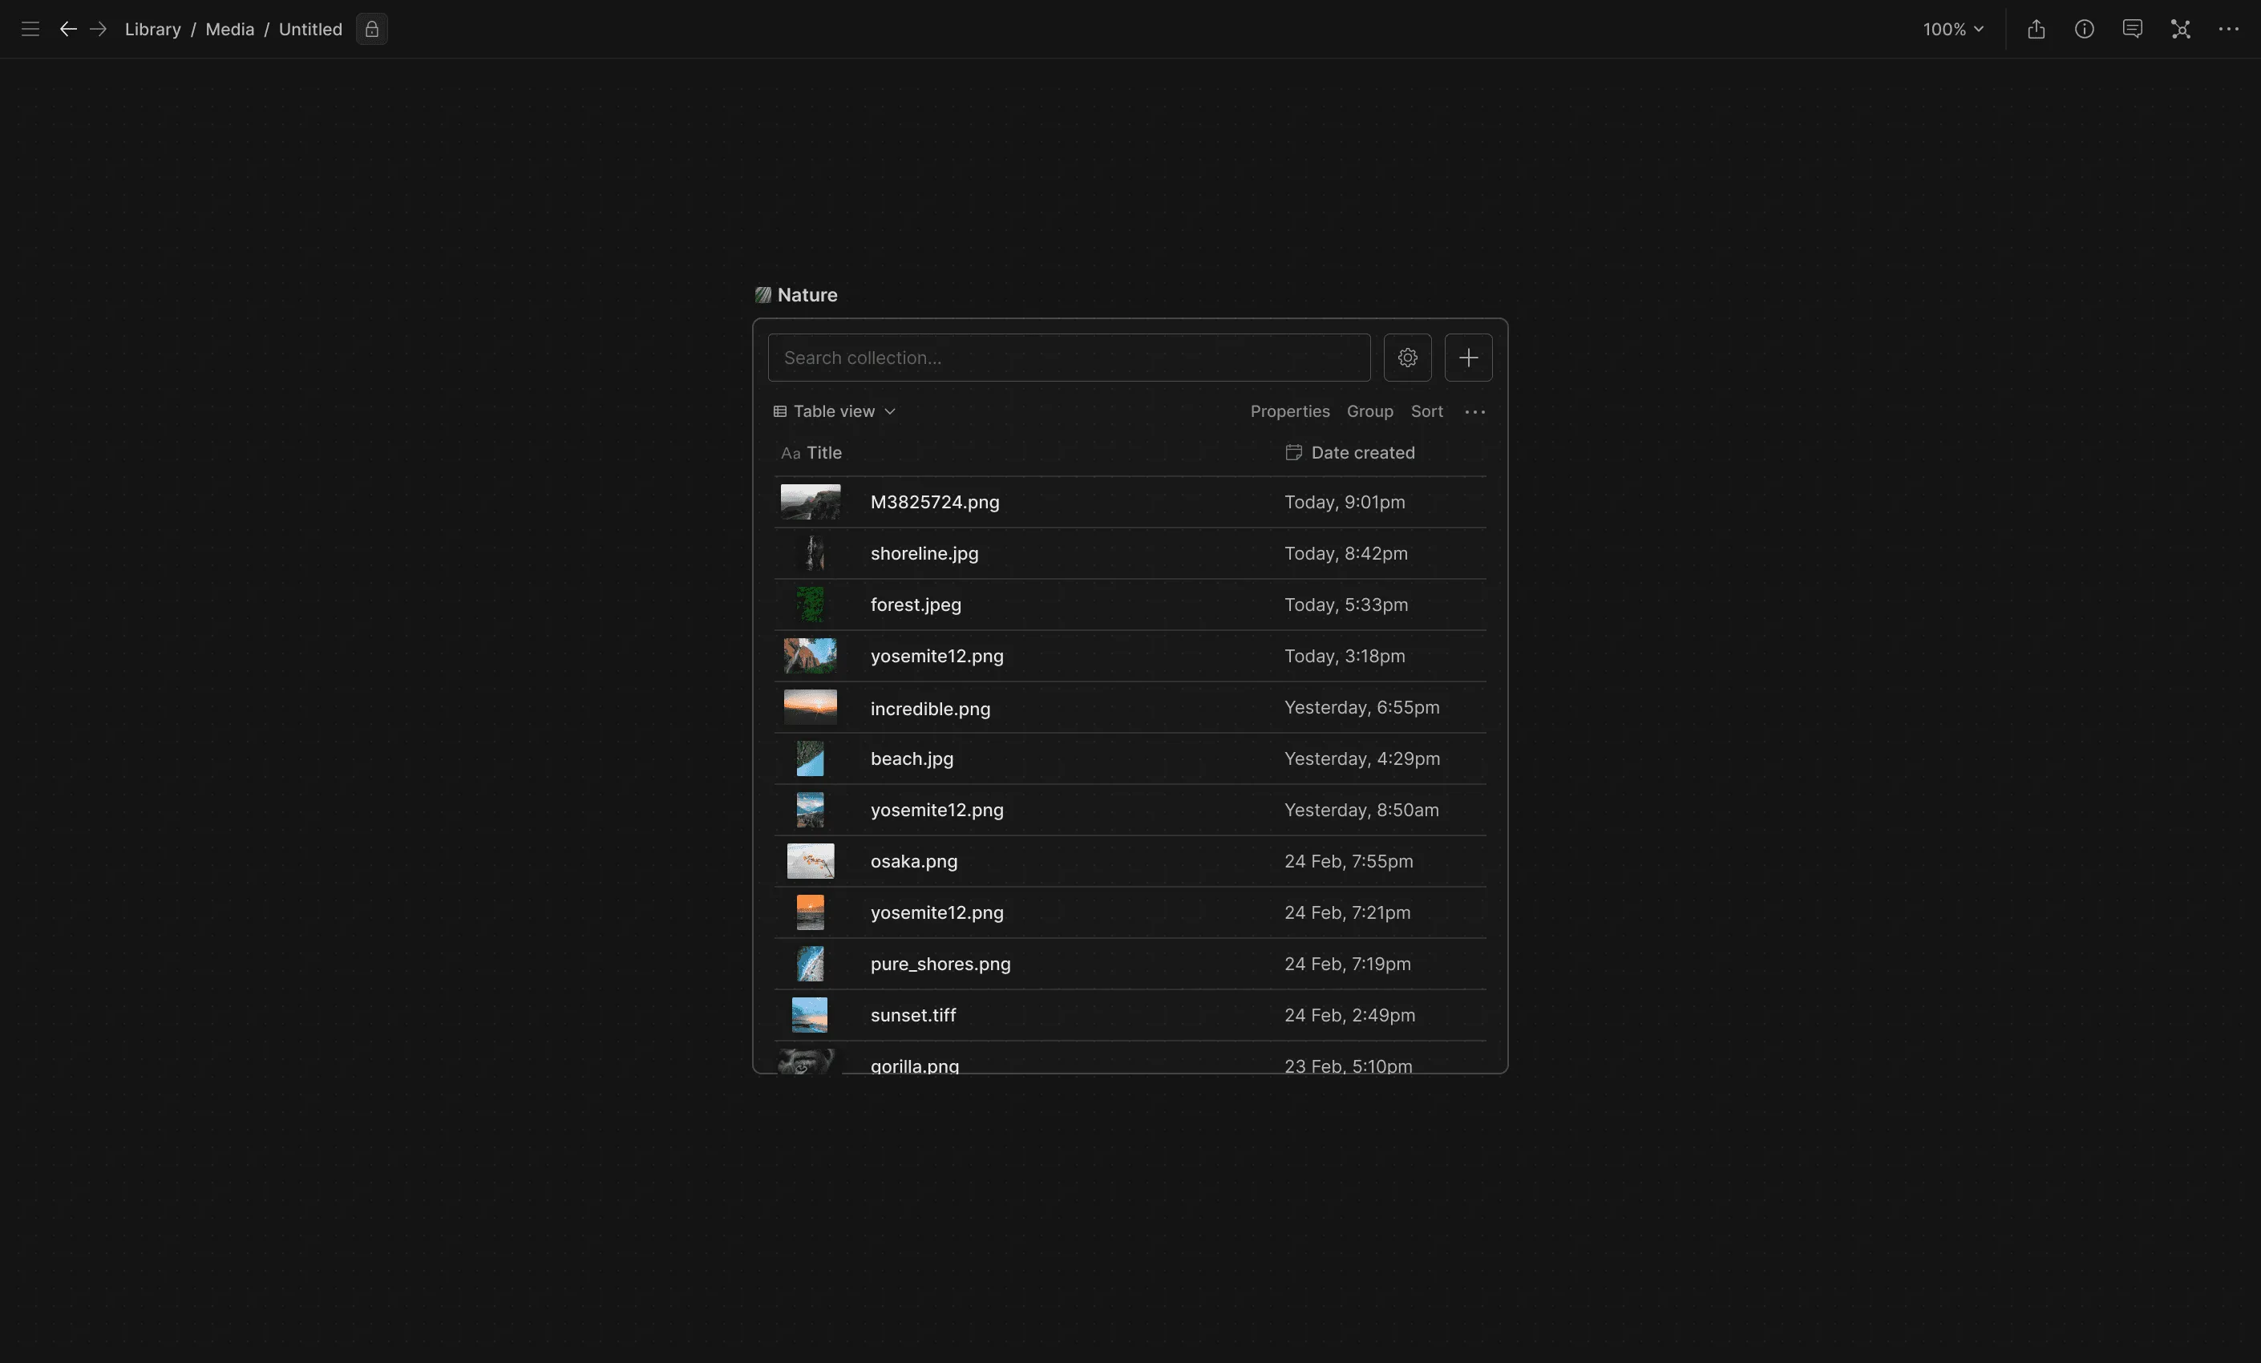Click the Library breadcrumb
This screenshot has height=1363, width=2261.
(152, 30)
